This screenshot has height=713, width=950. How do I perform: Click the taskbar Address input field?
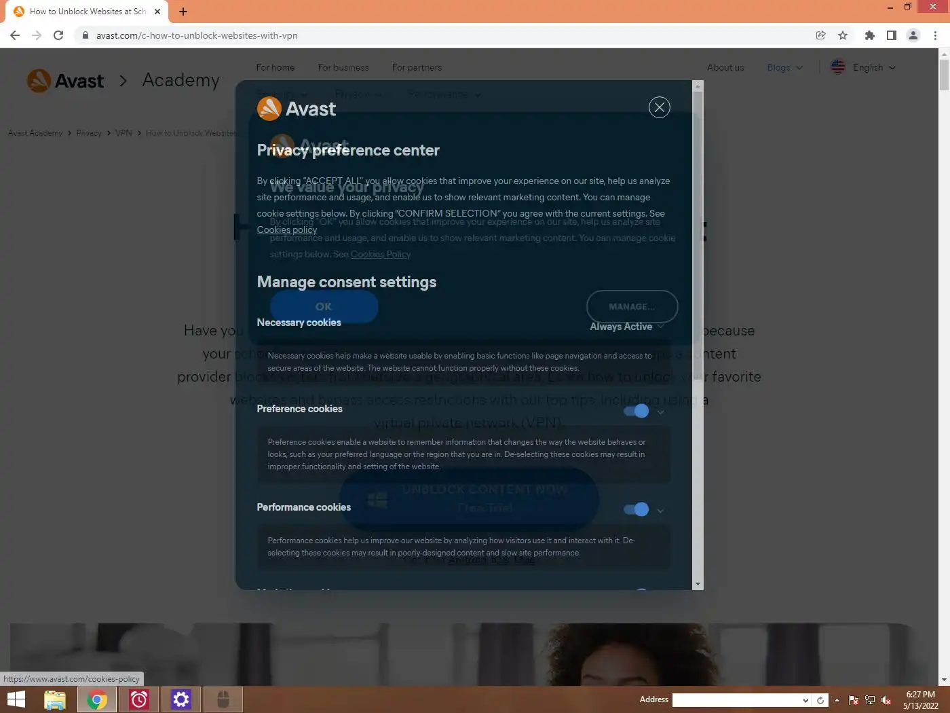point(736,700)
